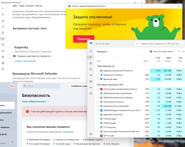Open Открыть приложение link under Kaspersky
185x147 pixels.
[x=25, y=61]
